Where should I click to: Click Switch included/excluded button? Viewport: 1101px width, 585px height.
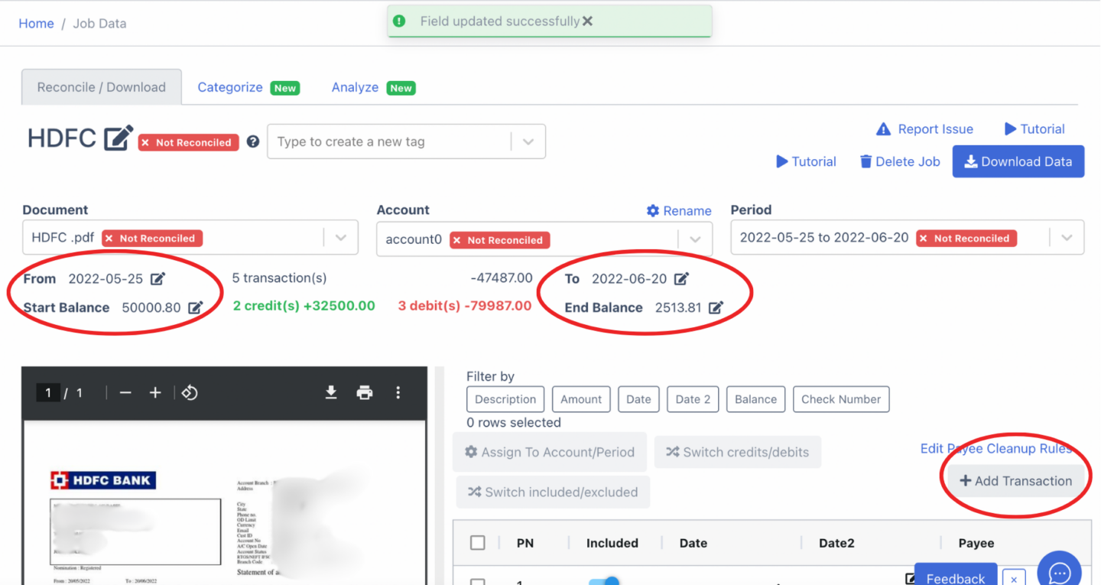(553, 492)
